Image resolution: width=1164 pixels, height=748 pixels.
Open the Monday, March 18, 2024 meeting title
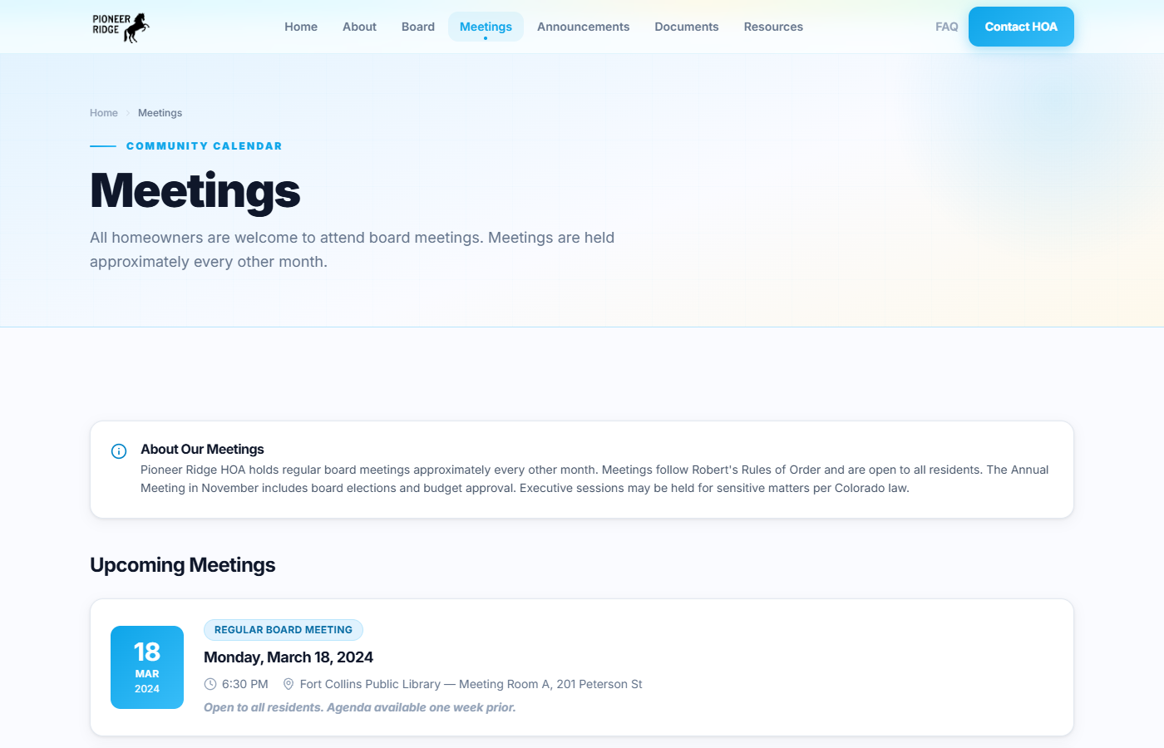(x=289, y=657)
